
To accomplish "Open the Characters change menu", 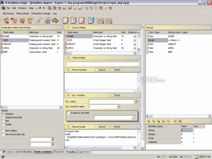I will tap(41, 13).
